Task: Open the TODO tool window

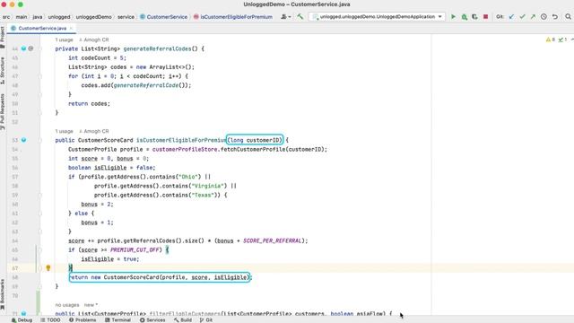Action: click(50, 319)
